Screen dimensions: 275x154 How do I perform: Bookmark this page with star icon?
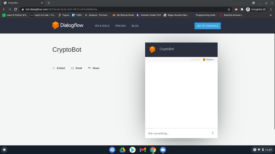229,10
